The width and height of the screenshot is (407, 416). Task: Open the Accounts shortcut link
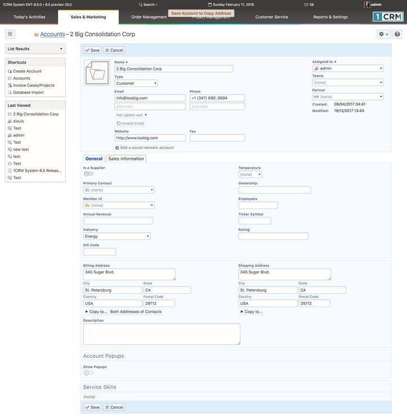point(22,78)
